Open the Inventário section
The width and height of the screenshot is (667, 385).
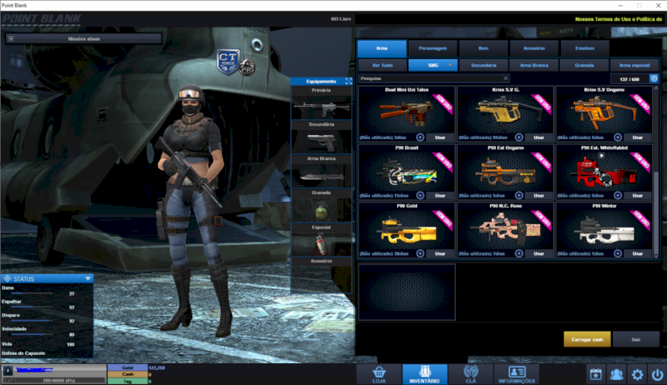point(424,374)
